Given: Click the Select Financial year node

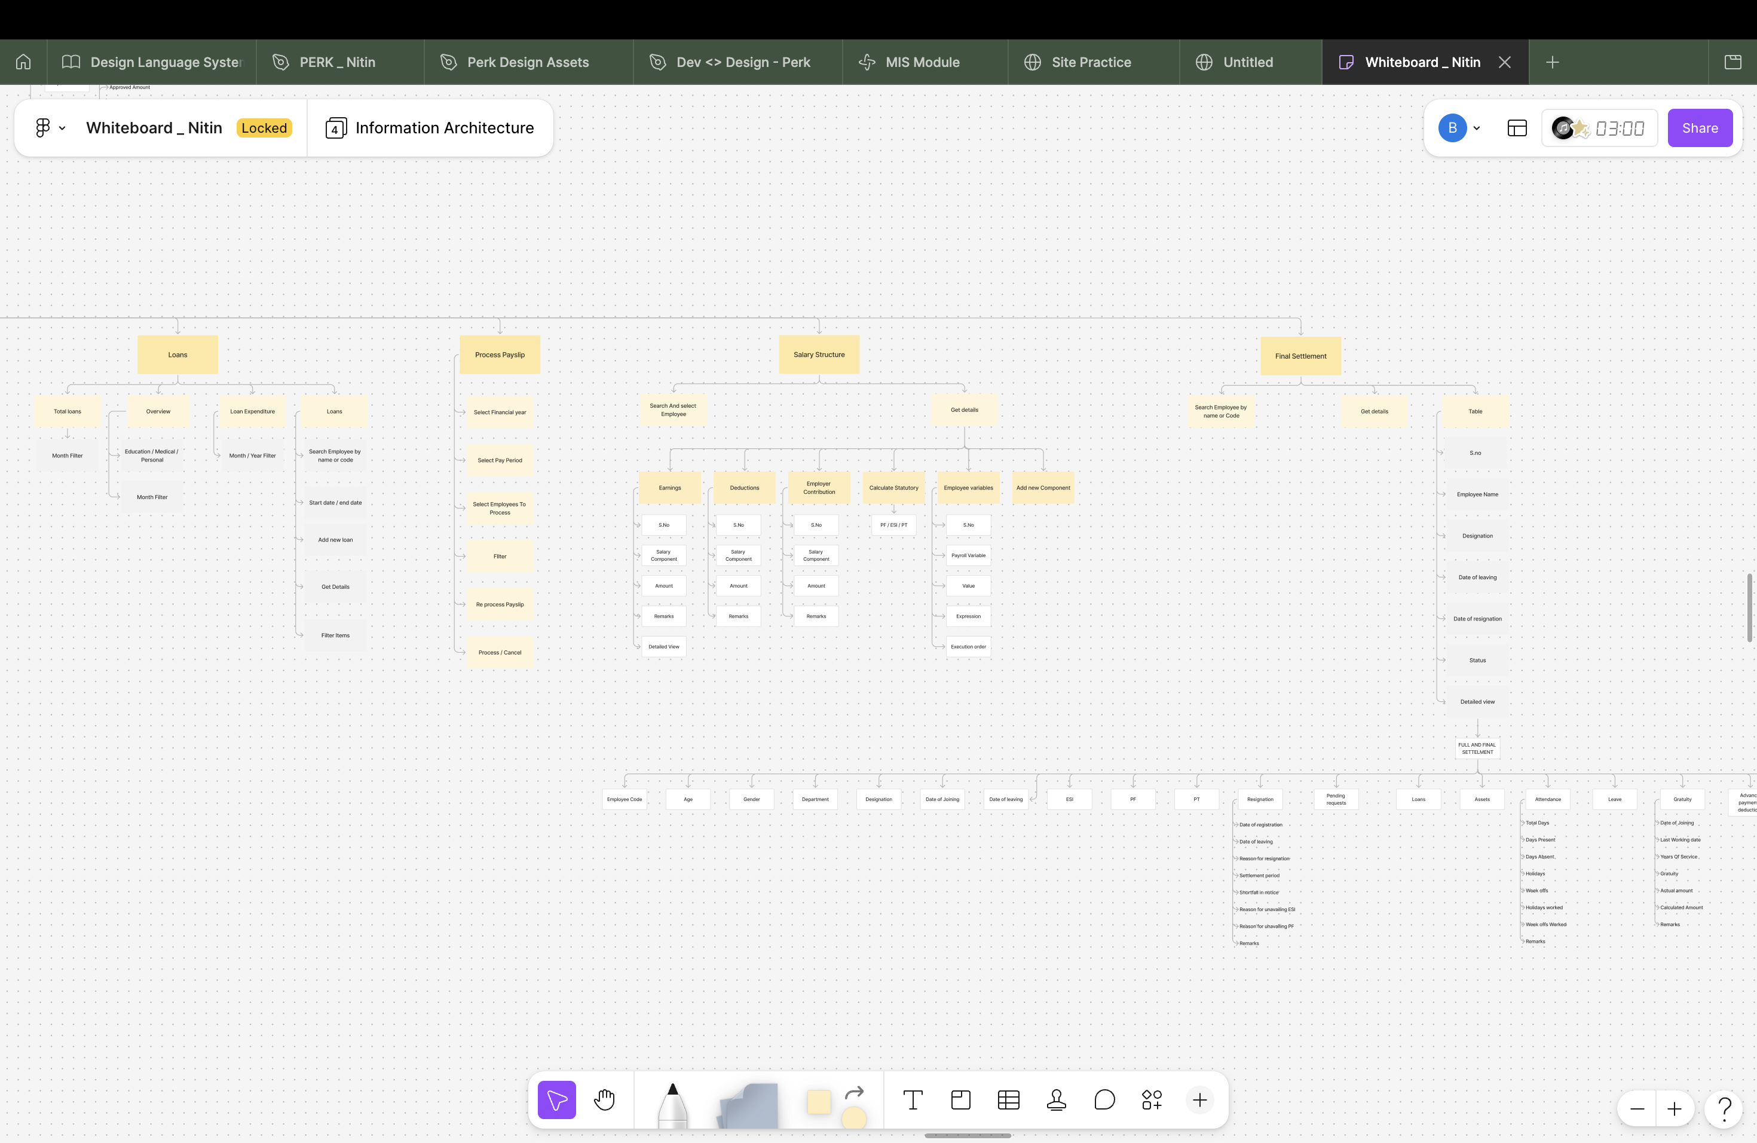Looking at the screenshot, I should [x=500, y=412].
